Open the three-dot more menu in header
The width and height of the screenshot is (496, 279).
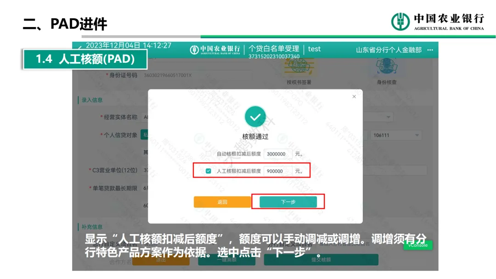[x=430, y=50]
